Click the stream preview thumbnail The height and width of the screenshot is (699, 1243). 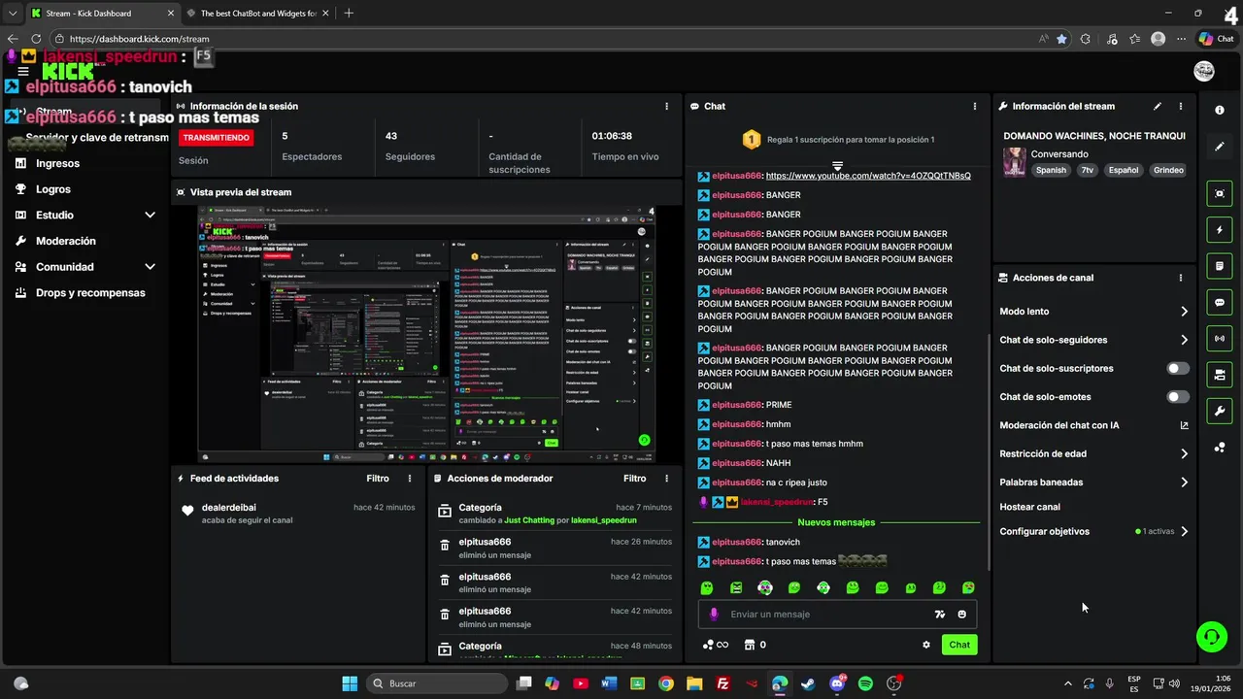(x=426, y=335)
